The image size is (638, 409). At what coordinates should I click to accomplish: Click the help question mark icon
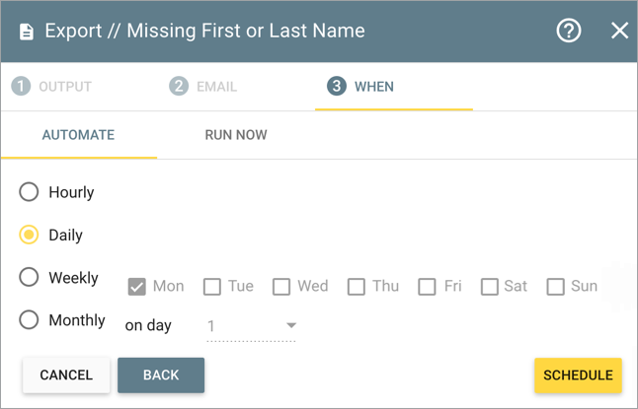pos(569,31)
